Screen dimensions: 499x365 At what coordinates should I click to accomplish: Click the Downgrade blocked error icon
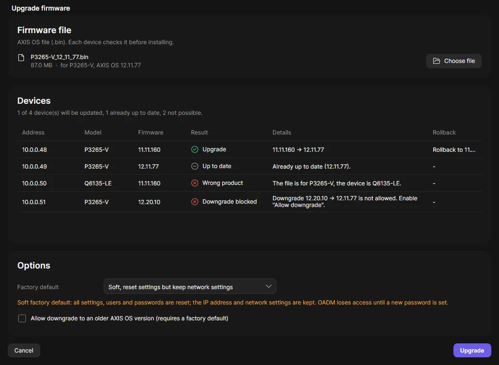click(x=195, y=202)
